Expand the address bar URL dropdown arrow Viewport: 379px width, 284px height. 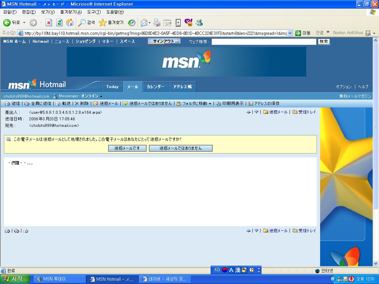290,33
